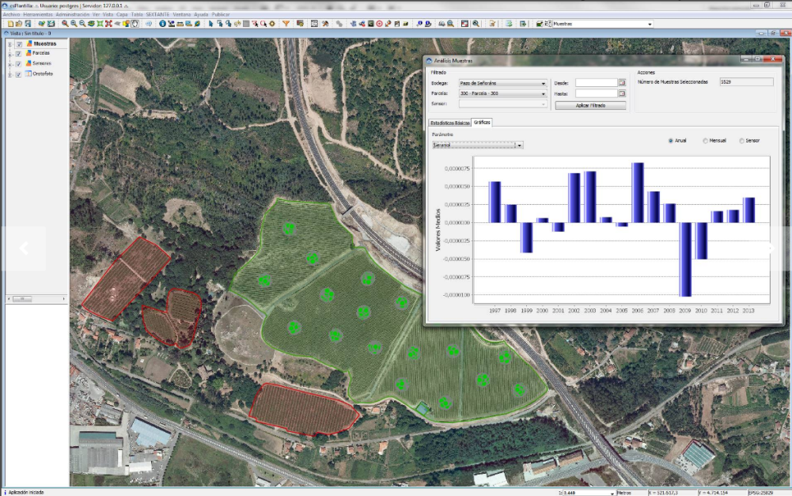Open calendar picker next to Desde field
Viewport: 792px width, 496px height.
click(x=622, y=82)
